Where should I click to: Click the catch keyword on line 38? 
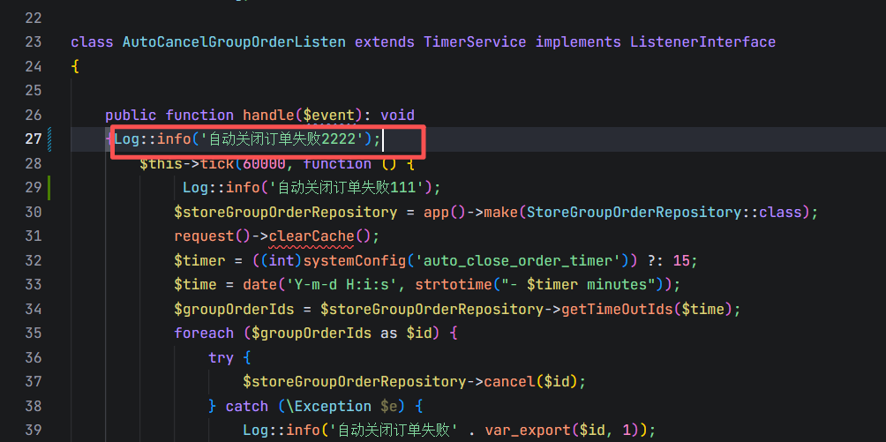point(247,407)
